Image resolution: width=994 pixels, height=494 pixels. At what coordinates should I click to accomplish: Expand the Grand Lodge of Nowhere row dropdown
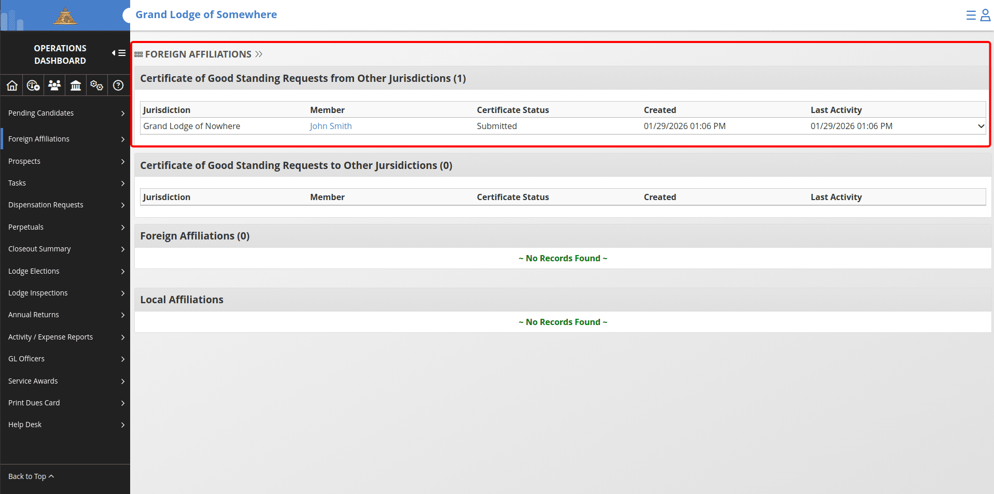(x=981, y=126)
